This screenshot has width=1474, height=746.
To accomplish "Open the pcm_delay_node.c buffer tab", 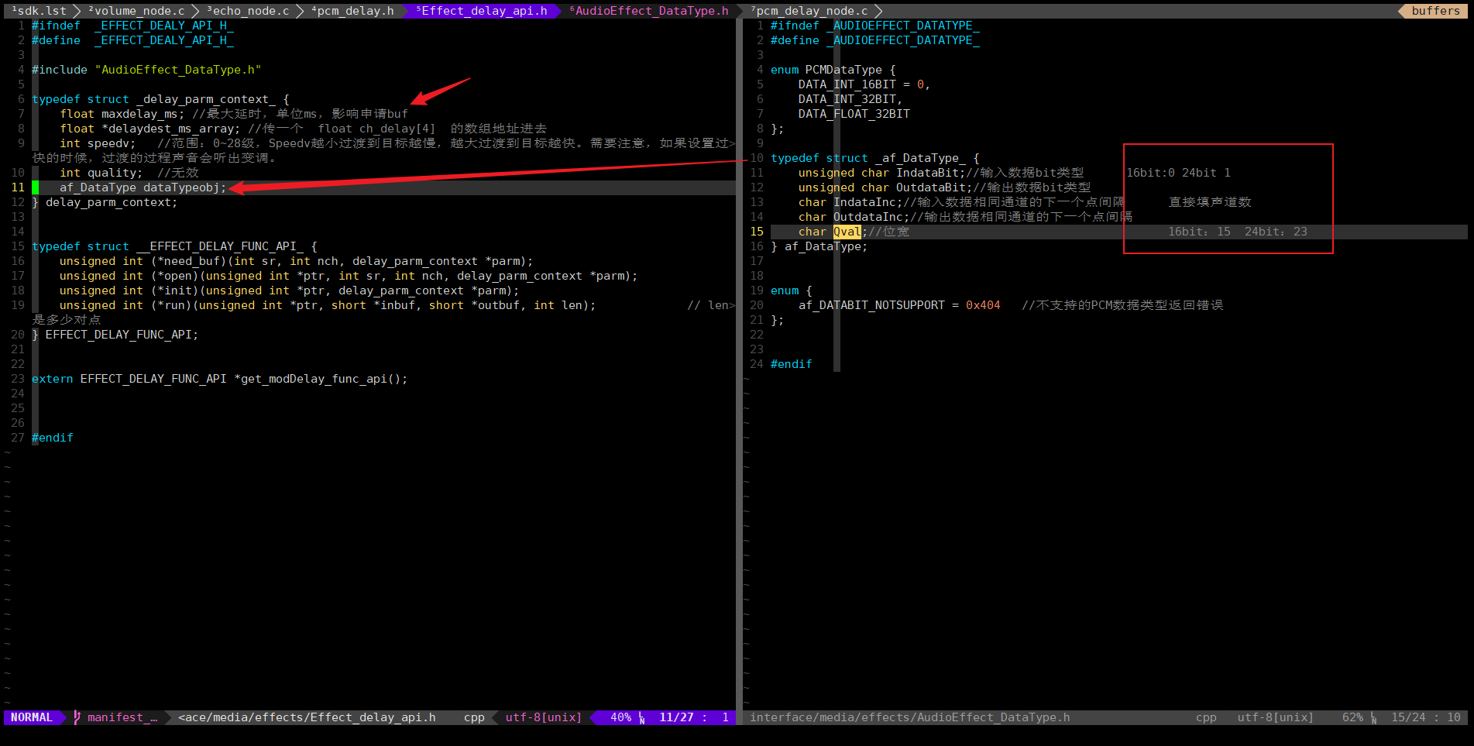I will coord(809,11).
